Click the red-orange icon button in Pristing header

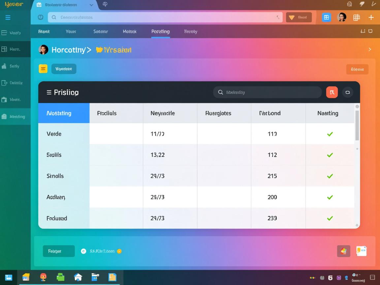[332, 92]
